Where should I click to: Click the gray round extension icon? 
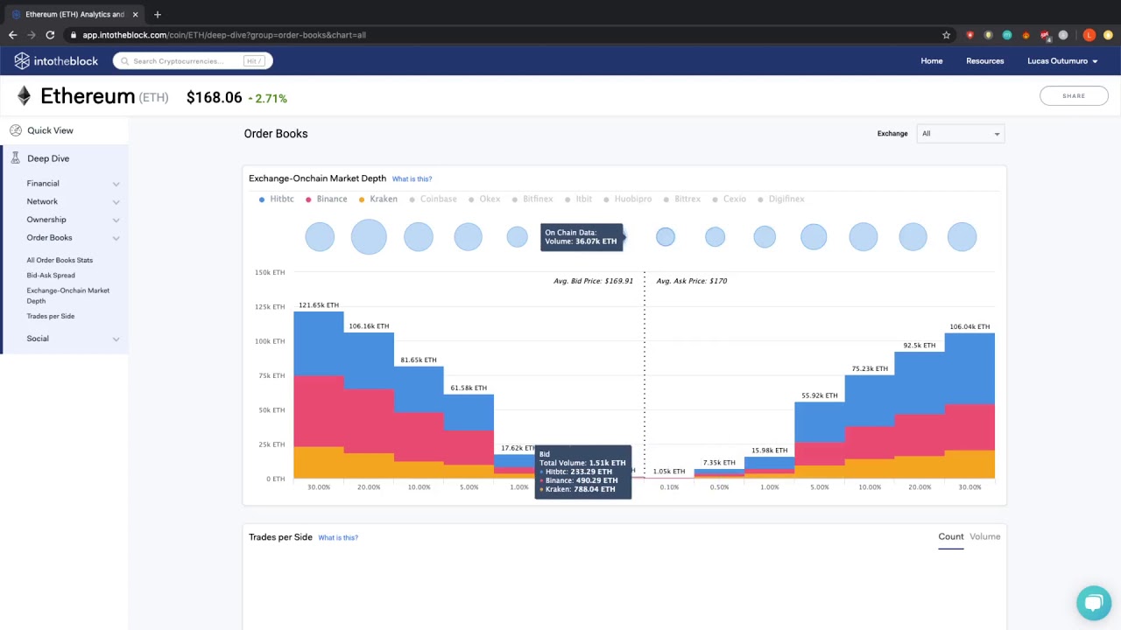pos(1063,35)
